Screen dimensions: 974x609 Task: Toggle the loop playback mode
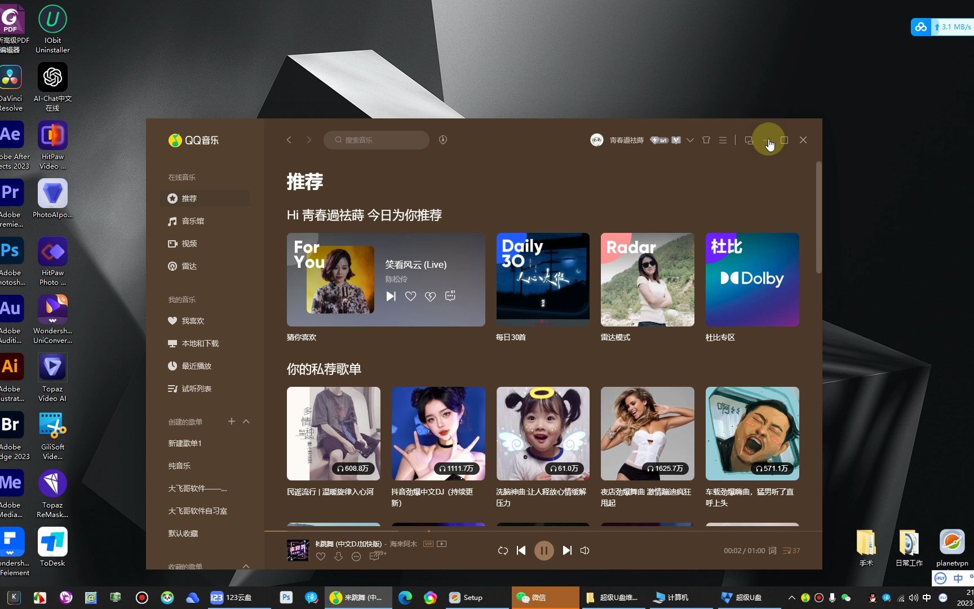(x=503, y=550)
